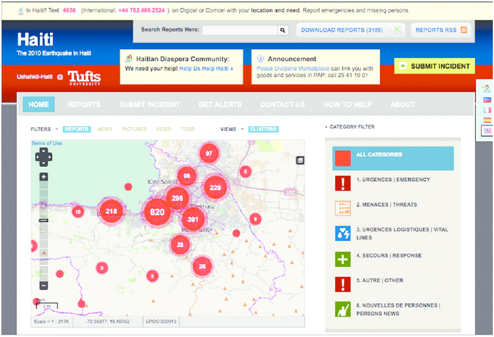Image resolution: width=494 pixels, height=337 pixels.
Task: Select 2. Menaces | Threats category text
Action: [386, 205]
